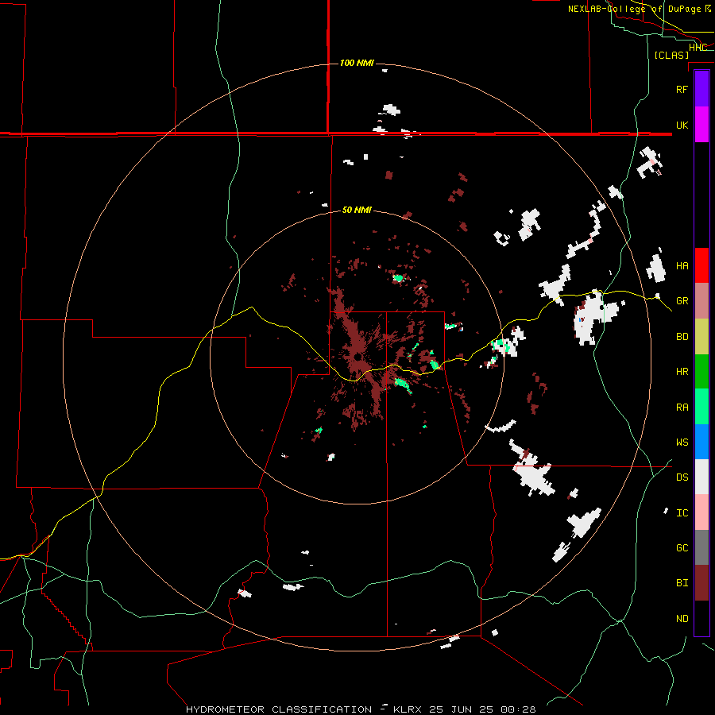Click the 50 NMI range ring label

[x=357, y=210]
